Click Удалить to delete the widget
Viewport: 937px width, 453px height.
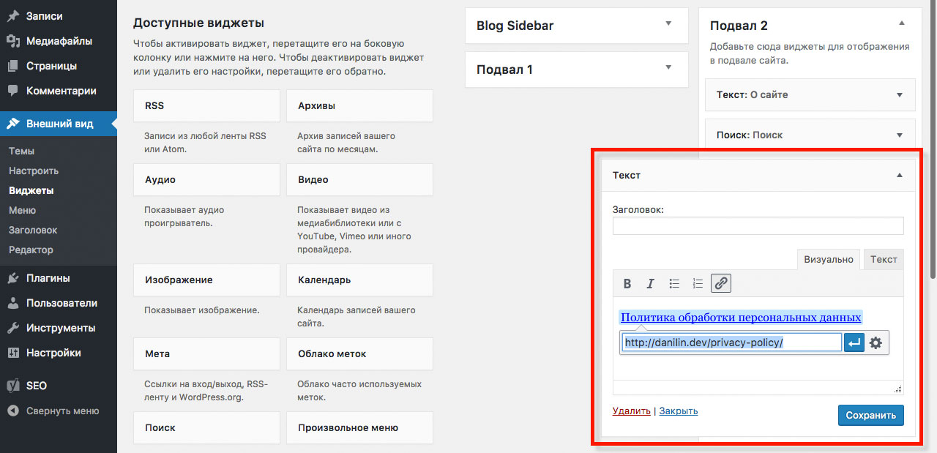[632, 411]
